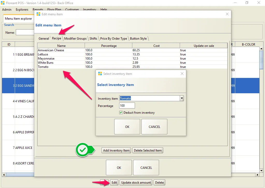Click the Edit menu item dialog icon
The image size is (265, 188).
[x=38, y=14]
